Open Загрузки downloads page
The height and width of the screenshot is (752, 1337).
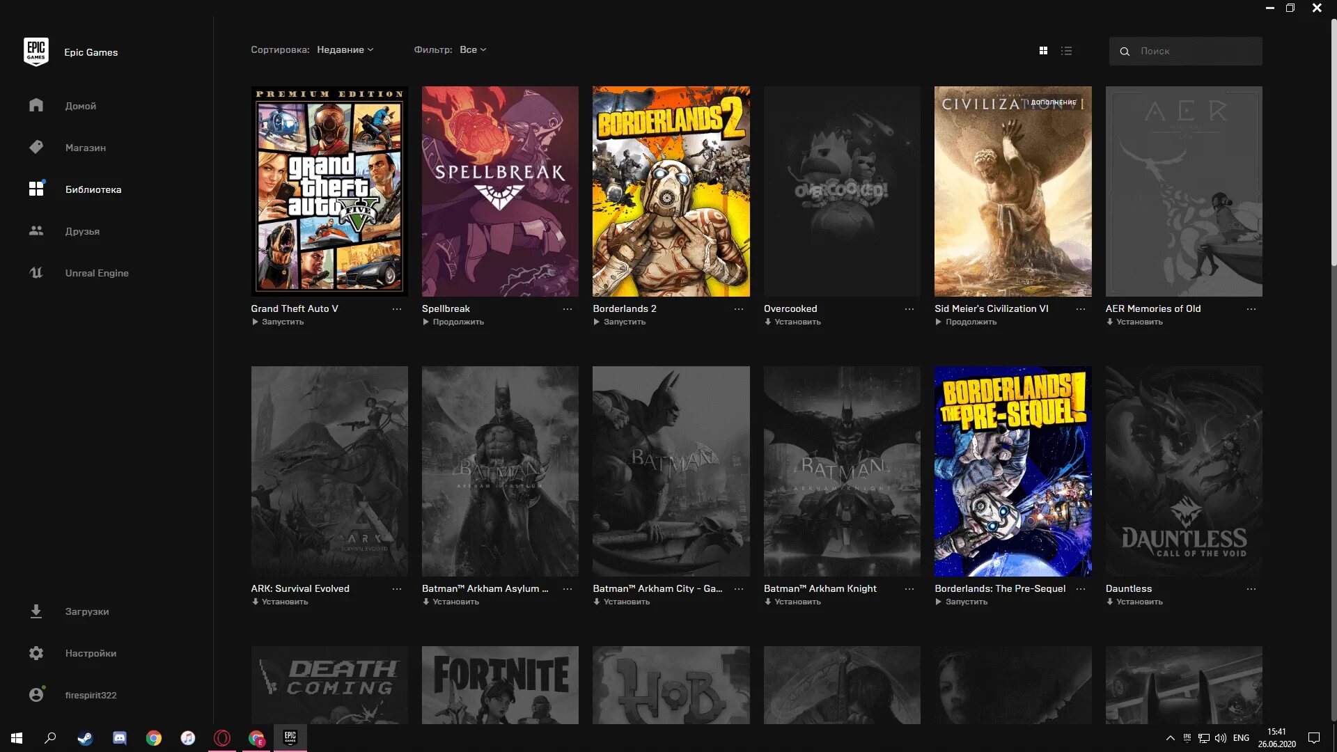click(69, 611)
